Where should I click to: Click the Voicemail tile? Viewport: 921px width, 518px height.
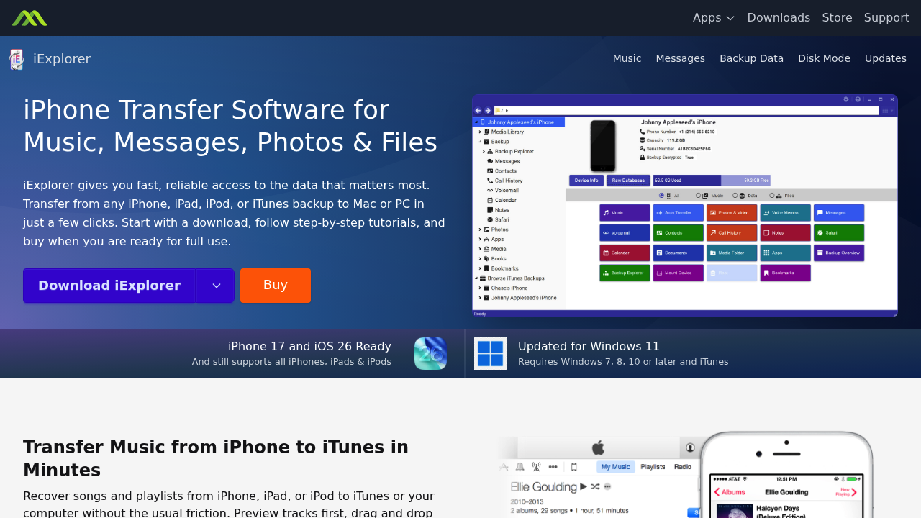click(x=625, y=233)
